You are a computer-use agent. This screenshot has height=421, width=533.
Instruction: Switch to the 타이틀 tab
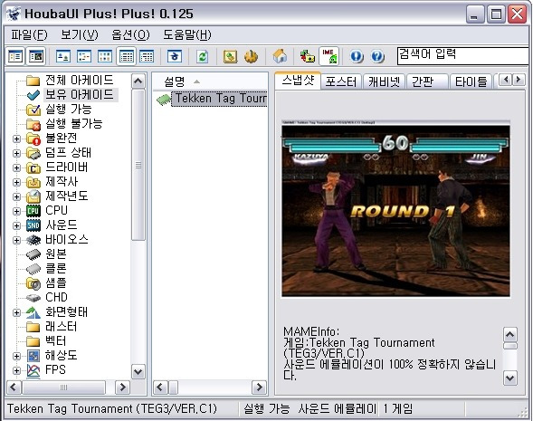[x=471, y=81]
